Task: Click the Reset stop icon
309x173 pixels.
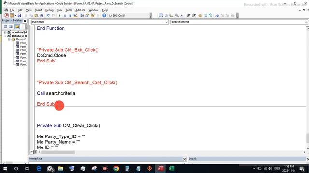Action: pos(70,15)
